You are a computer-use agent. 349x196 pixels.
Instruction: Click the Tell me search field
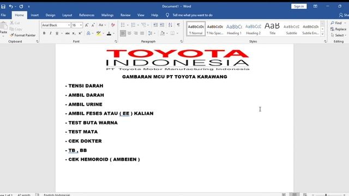tap(192, 15)
